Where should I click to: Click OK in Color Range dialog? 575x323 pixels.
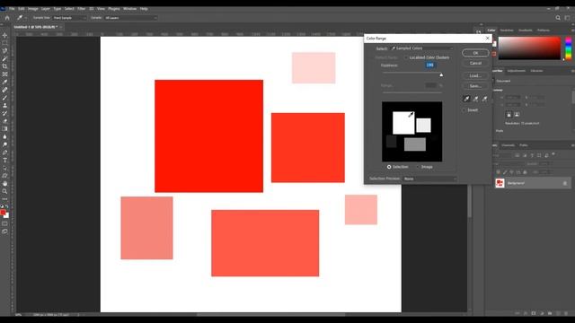(475, 53)
